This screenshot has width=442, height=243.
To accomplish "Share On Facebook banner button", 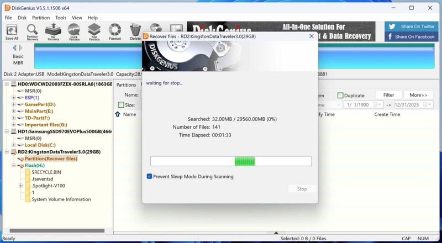I will (410, 36).
